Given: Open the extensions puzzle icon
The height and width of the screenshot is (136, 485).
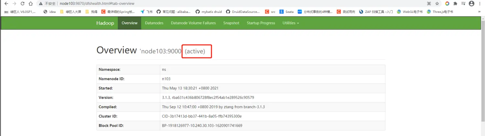Looking at the screenshot, I should [x=456, y=4].
